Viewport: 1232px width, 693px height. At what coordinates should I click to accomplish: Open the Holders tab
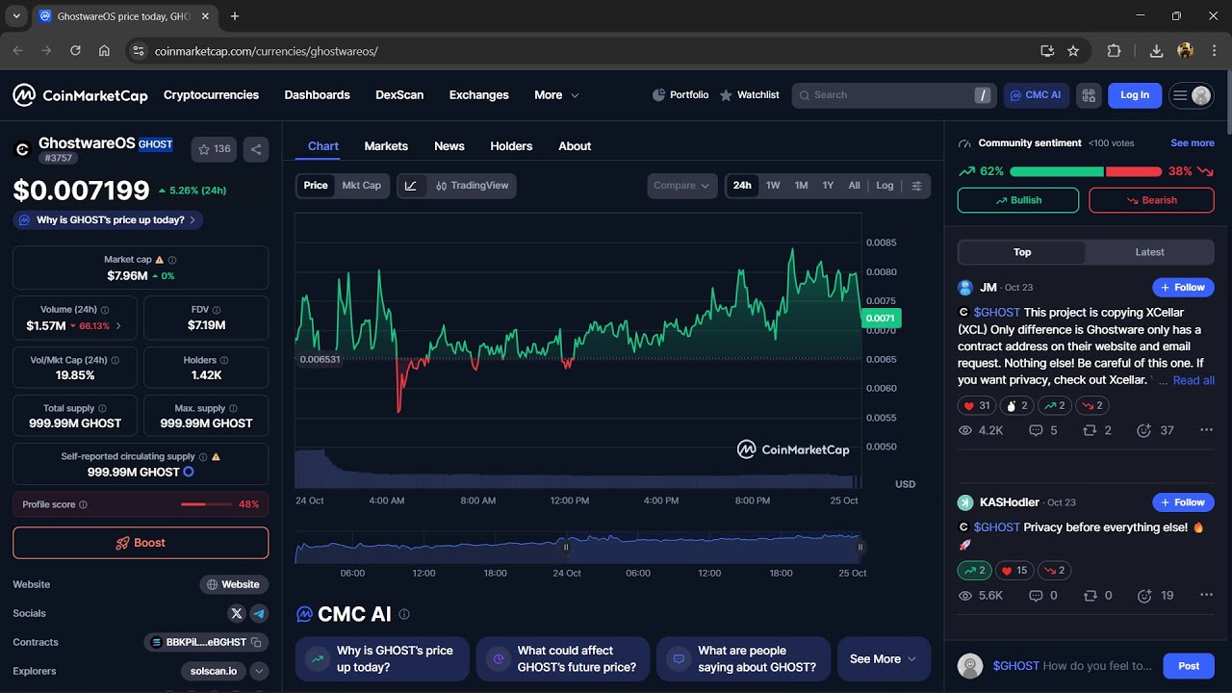point(511,146)
